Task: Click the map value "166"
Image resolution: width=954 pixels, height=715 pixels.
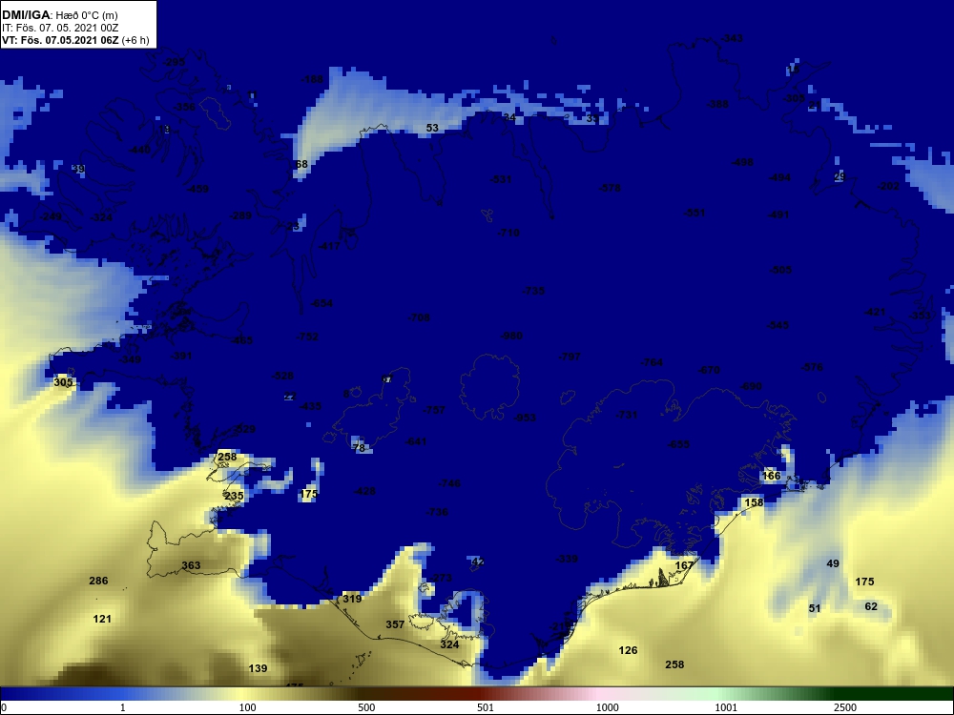Action: pyautogui.click(x=772, y=476)
